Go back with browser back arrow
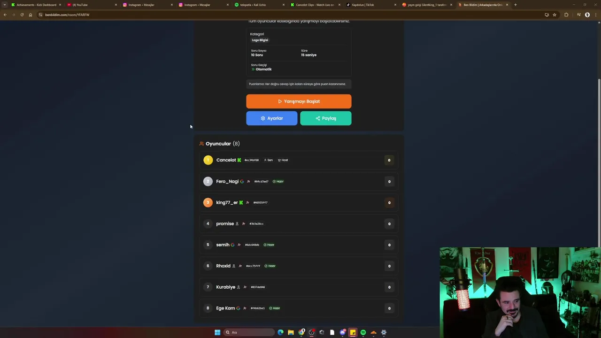Image resolution: width=601 pixels, height=338 pixels. (5, 15)
